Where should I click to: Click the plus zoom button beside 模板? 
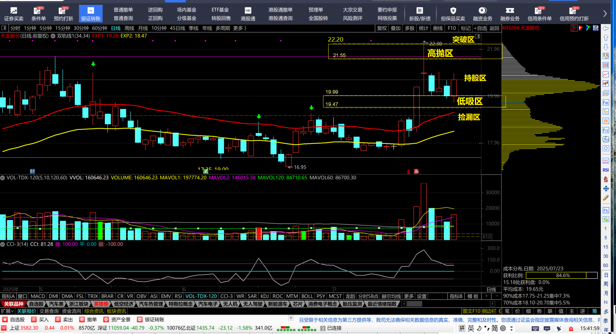point(487,296)
